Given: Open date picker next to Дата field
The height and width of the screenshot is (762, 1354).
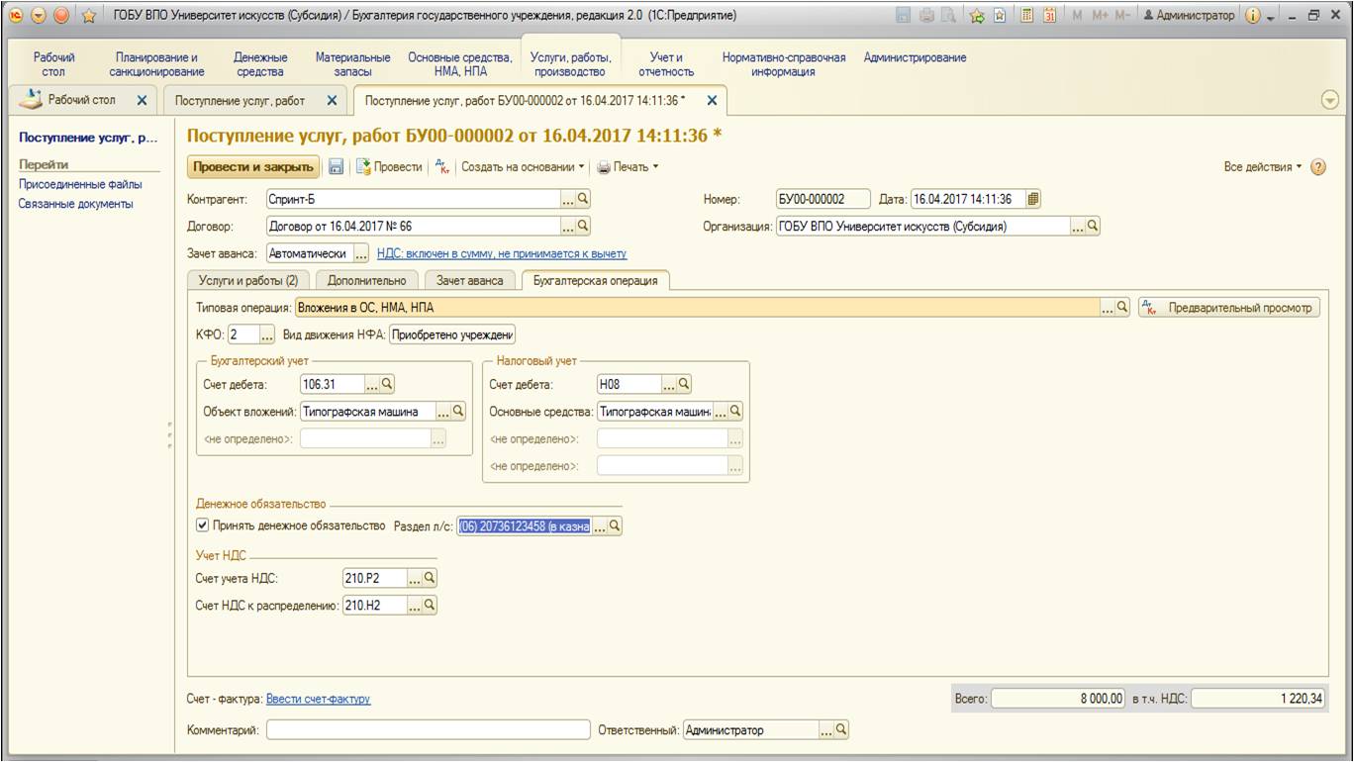Looking at the screenshot, I should pyautogui.click(x=1033, y=199).
